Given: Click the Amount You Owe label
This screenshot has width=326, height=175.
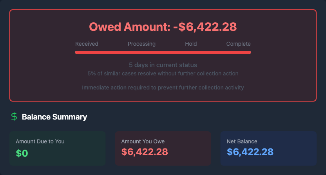Looking at the screenshot, I should click(143, 141).
